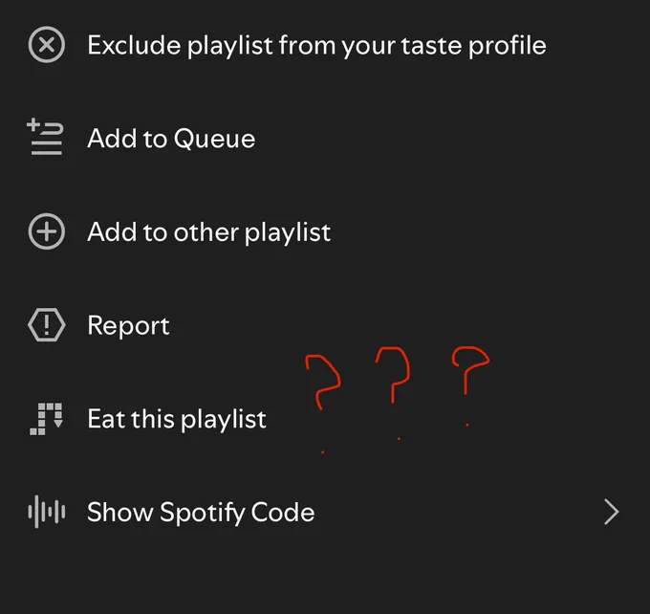Click the circled X exclude icon
This screenshot has height=614, width=650.
[47, 44]
